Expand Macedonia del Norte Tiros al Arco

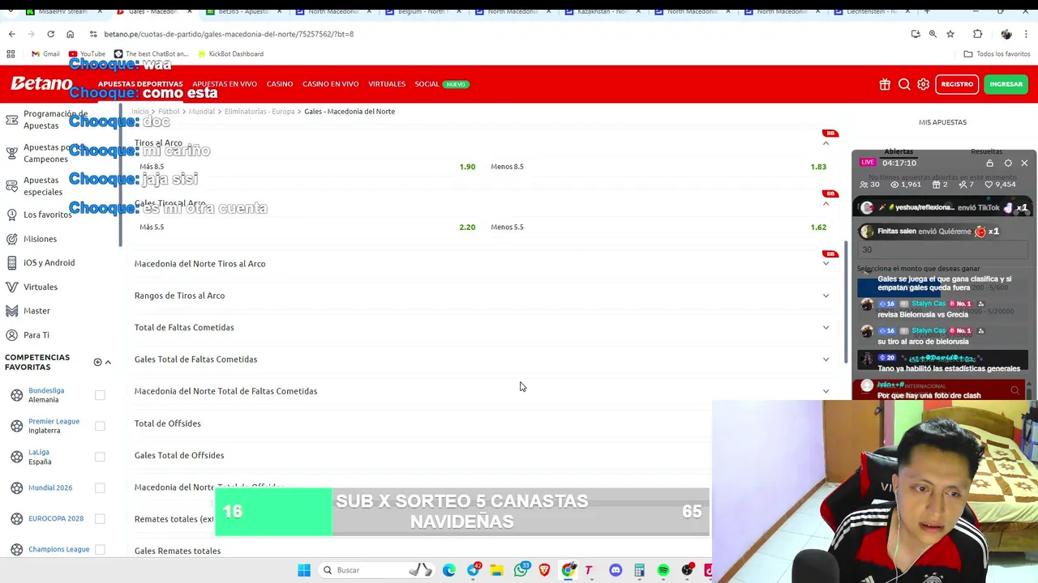tap(826, 263)
